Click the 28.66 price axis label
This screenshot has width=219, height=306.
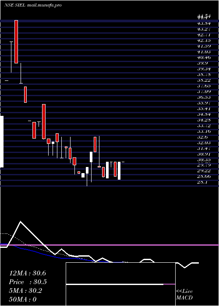click(204, 177)
